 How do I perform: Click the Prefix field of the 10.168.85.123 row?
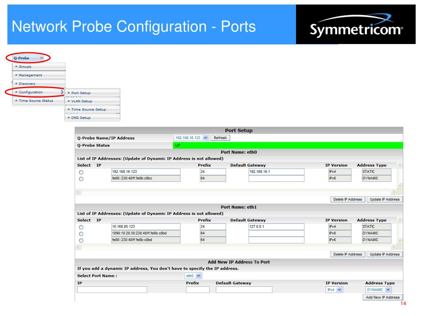tap(213, 227)
